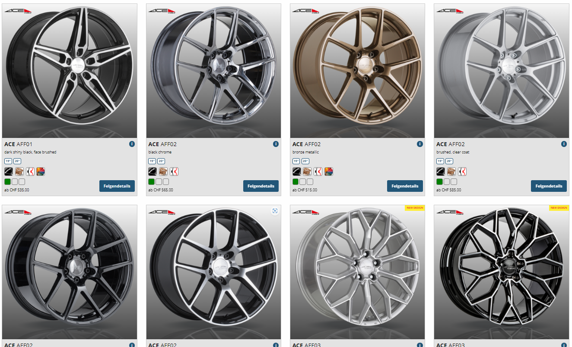Click green status square on brushed AFF02
The width and height of the screenshot is (572, 347).
coord(439,181)
